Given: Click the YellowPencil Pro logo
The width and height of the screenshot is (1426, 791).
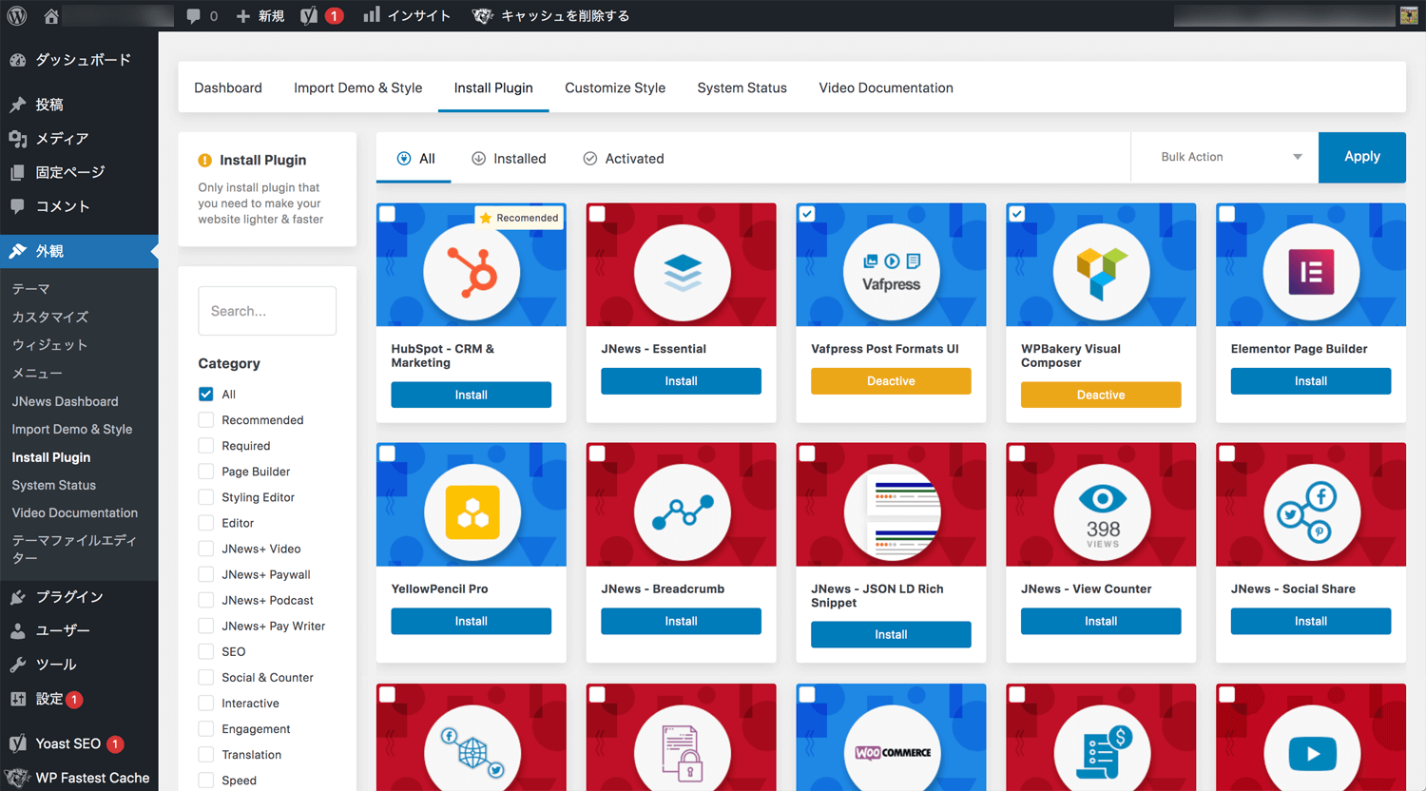Looking at the screenshot, I should (472, 512).
